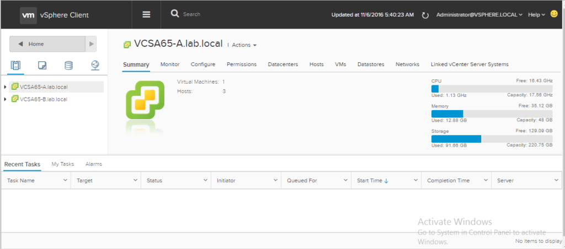Open Linked vCenter Server Systems tab
The image size is (565, 249).
pos(470,64)
